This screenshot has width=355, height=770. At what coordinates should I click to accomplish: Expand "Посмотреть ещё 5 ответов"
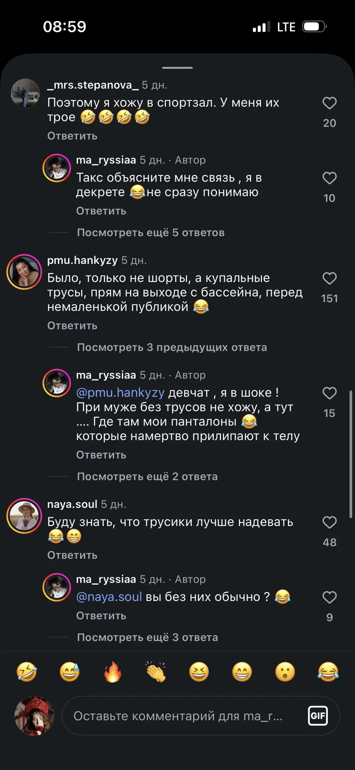tap(151, 233)
